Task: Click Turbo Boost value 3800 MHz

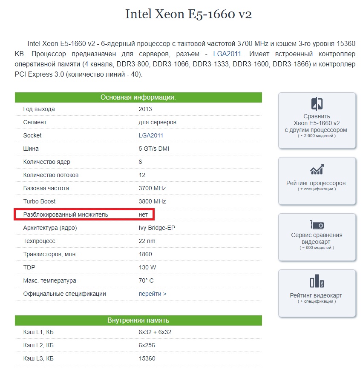Action: click(152, 201)
